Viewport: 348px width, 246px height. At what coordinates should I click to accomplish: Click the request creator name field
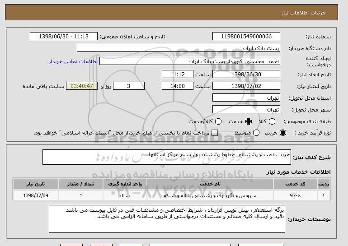tap(190, 61)
